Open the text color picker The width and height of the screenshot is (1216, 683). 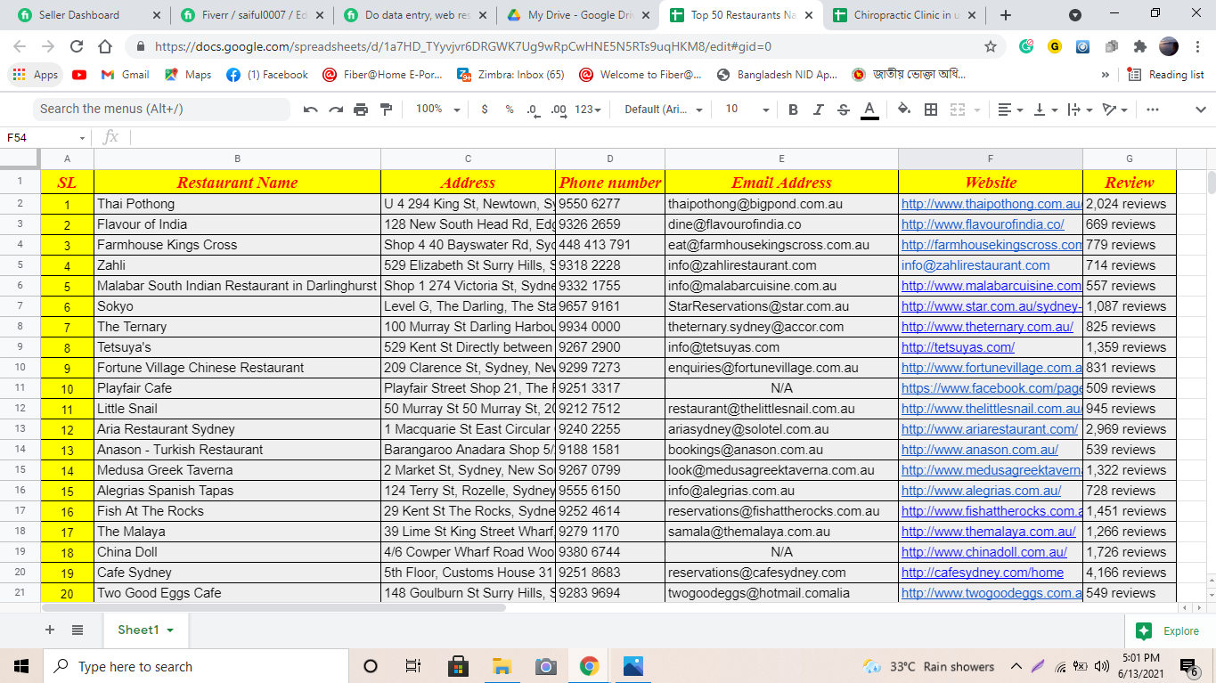point(870,110)
